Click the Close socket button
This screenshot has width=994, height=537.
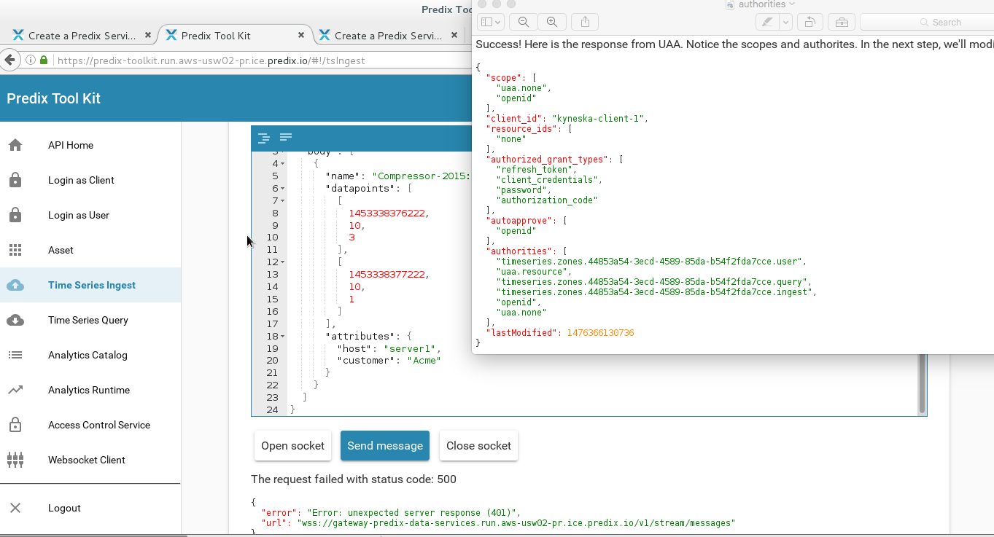pyautogui.click(x=478, y=446)
